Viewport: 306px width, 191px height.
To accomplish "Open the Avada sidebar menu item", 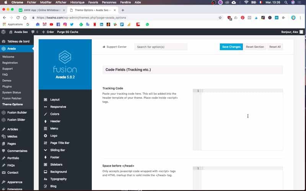I will point(17,49).
